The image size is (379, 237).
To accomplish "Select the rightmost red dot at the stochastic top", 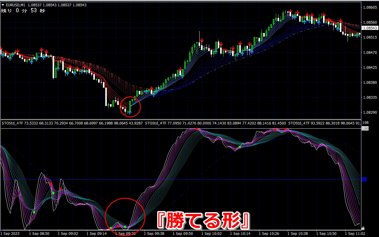I will [286, 129].
